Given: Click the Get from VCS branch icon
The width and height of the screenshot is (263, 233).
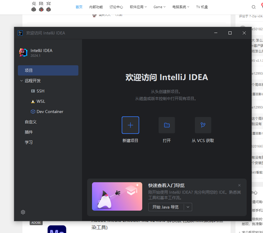Looking at the screenshot, I should click(x=203, y=125).
